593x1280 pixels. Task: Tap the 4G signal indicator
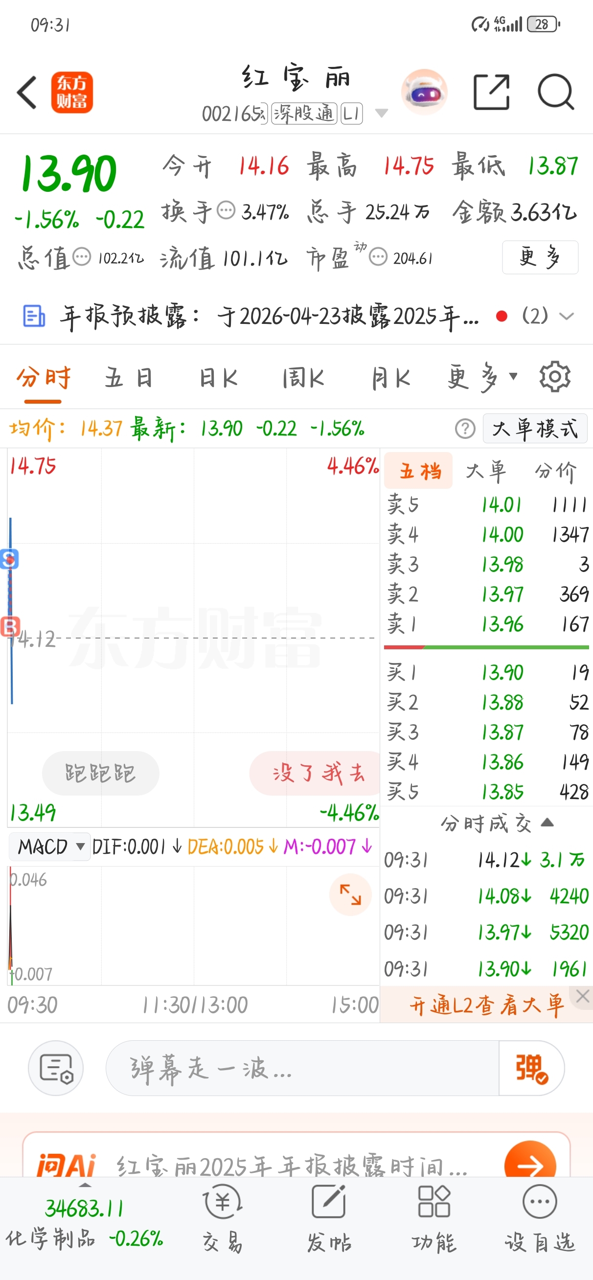pyautogui.click(x=507, y=23)
